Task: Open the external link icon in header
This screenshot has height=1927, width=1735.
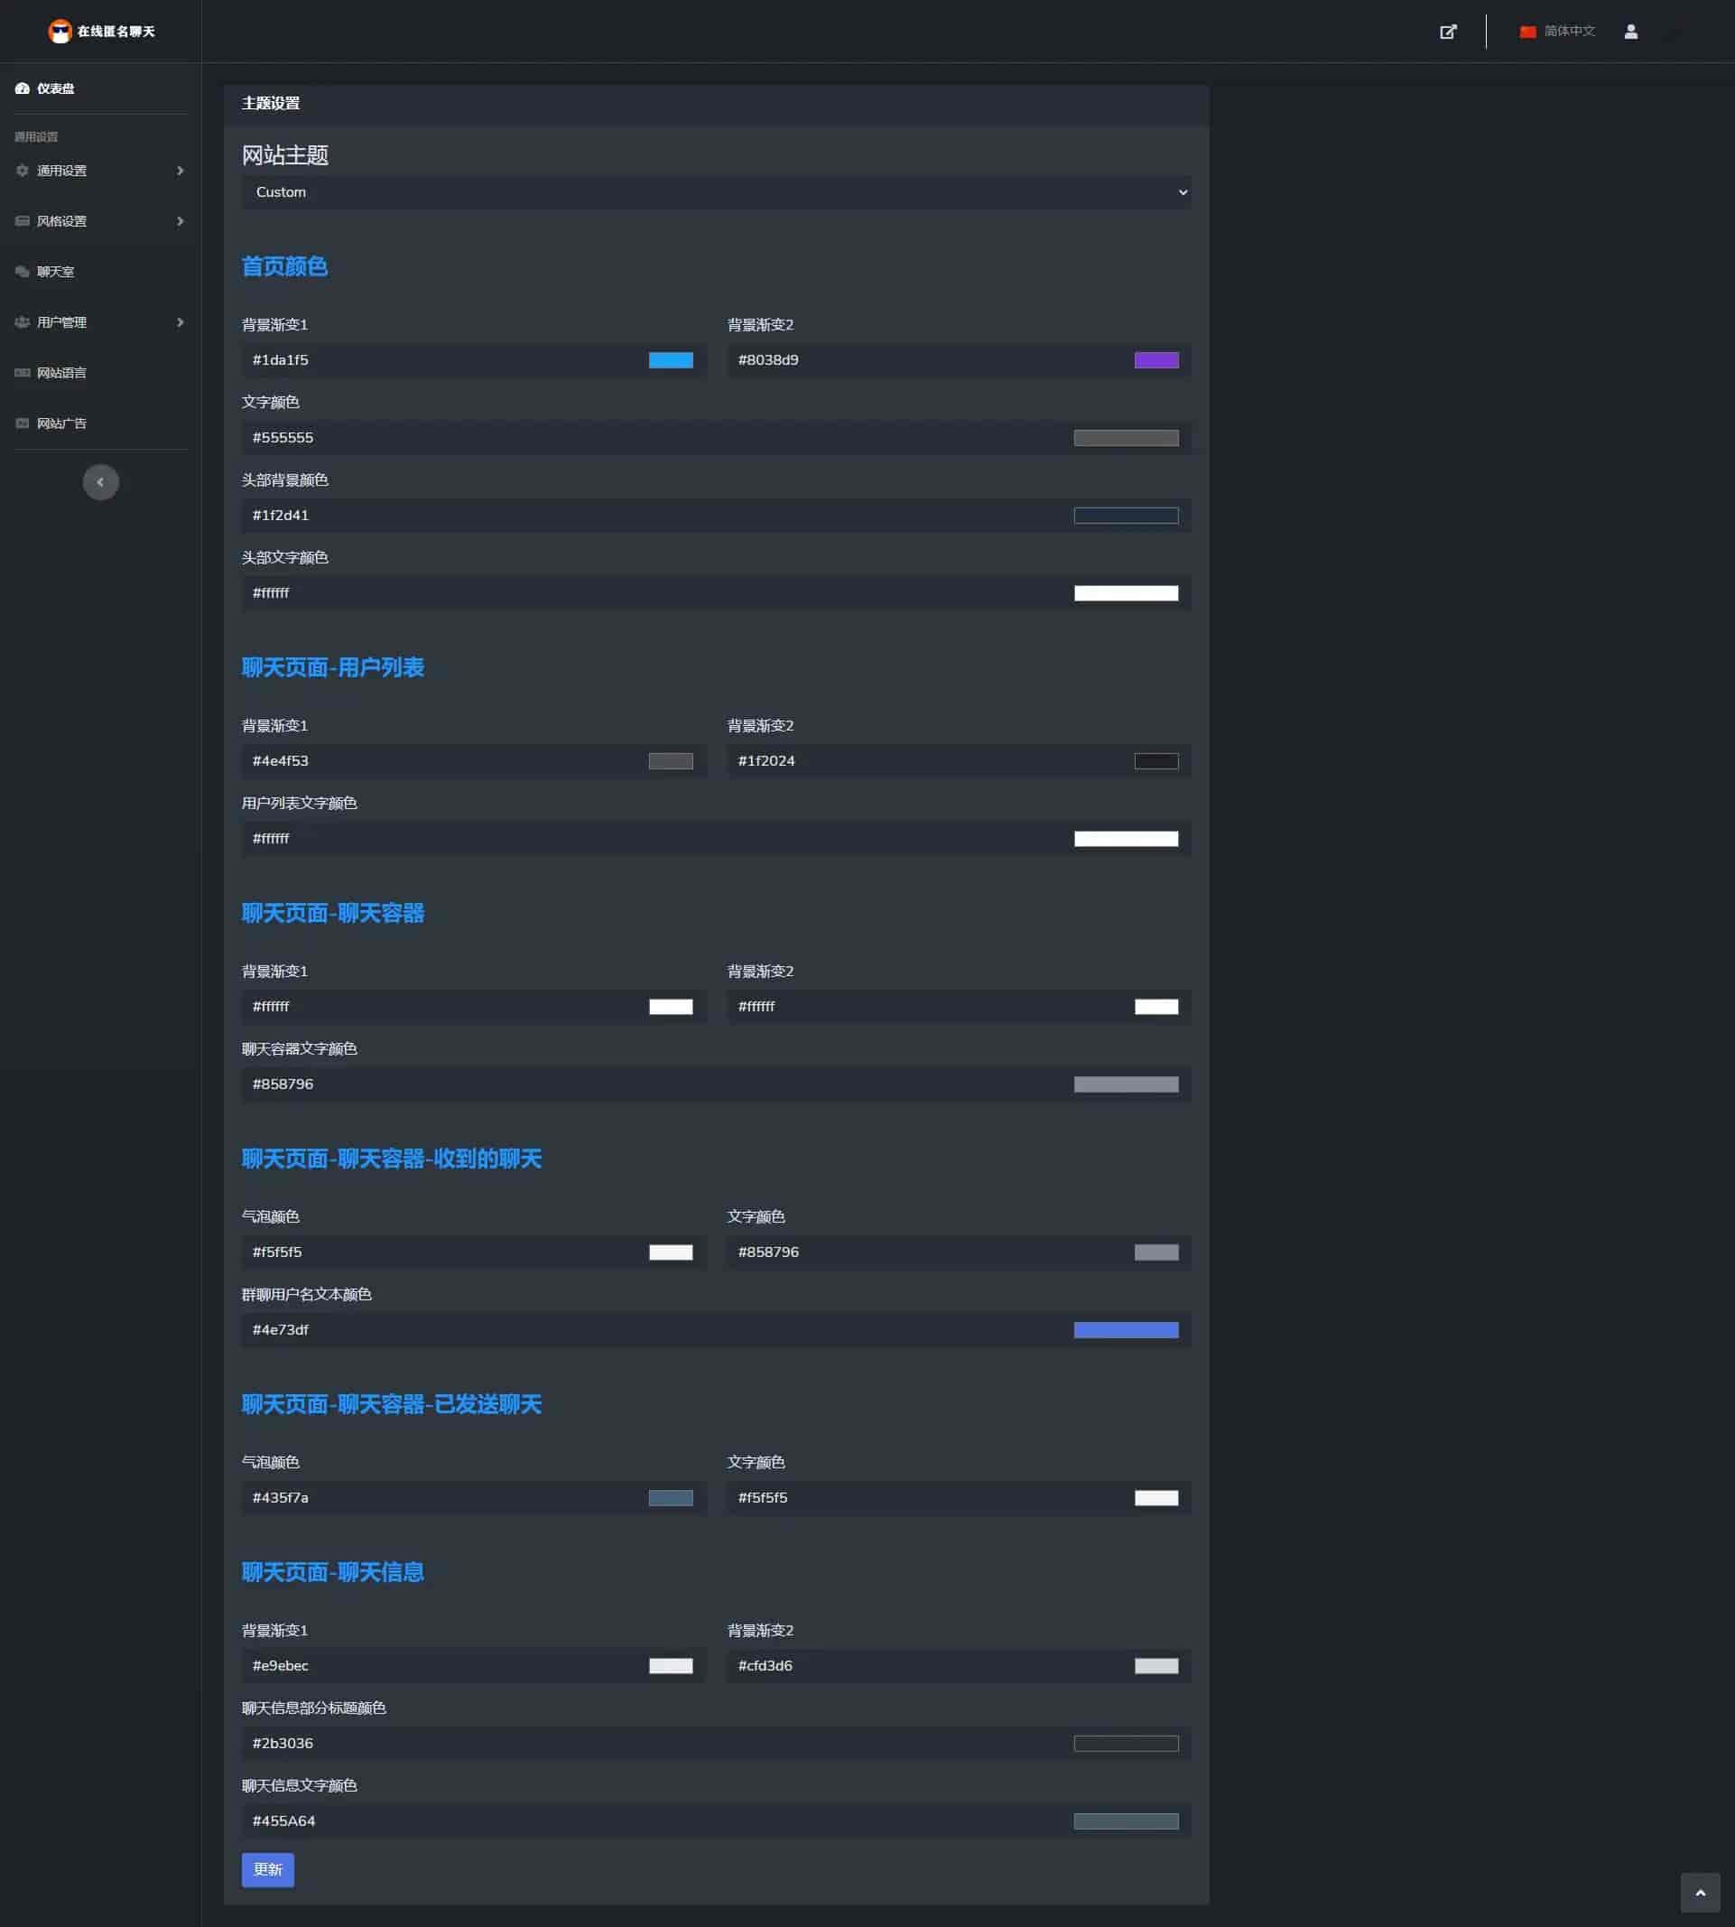Action: pyautogui.click(x=1447, y=32)
